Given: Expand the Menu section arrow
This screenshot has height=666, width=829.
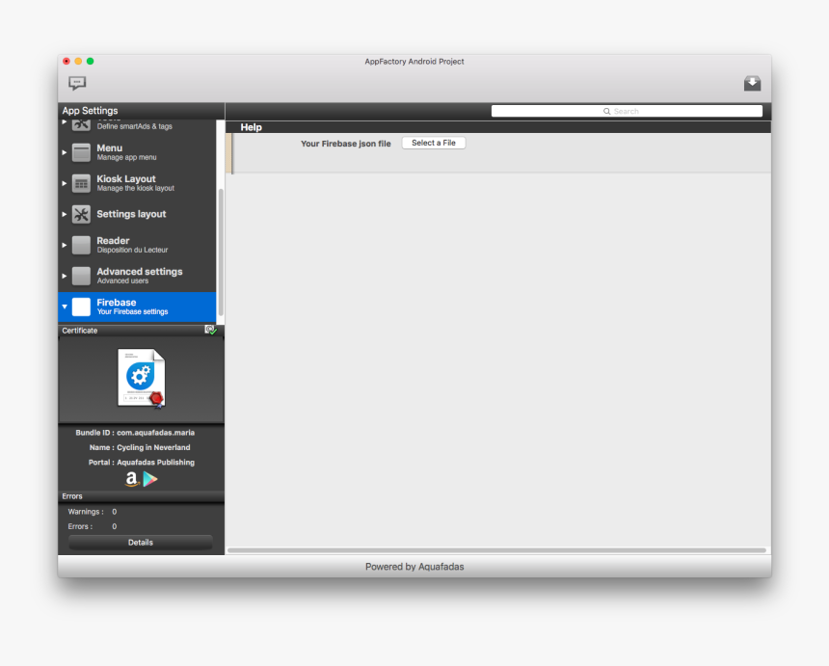Looking at the screenshot, I should point(65,152).
